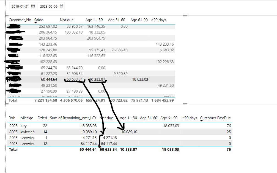The width and height of the screenshot is (277, 173).
Task: Edit start date field 2019-01-31
Action: click(x=20, y=6)
